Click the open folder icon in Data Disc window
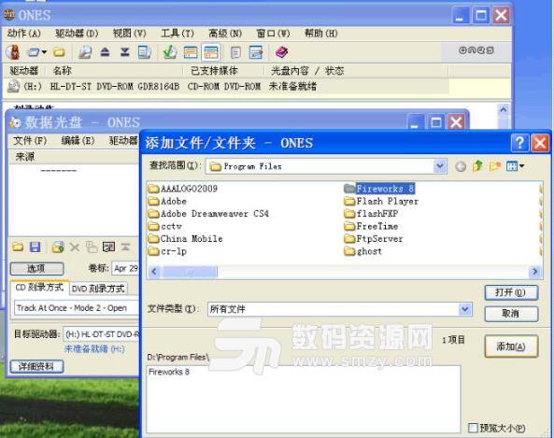554x438 pixels. [x=18, y=247]
